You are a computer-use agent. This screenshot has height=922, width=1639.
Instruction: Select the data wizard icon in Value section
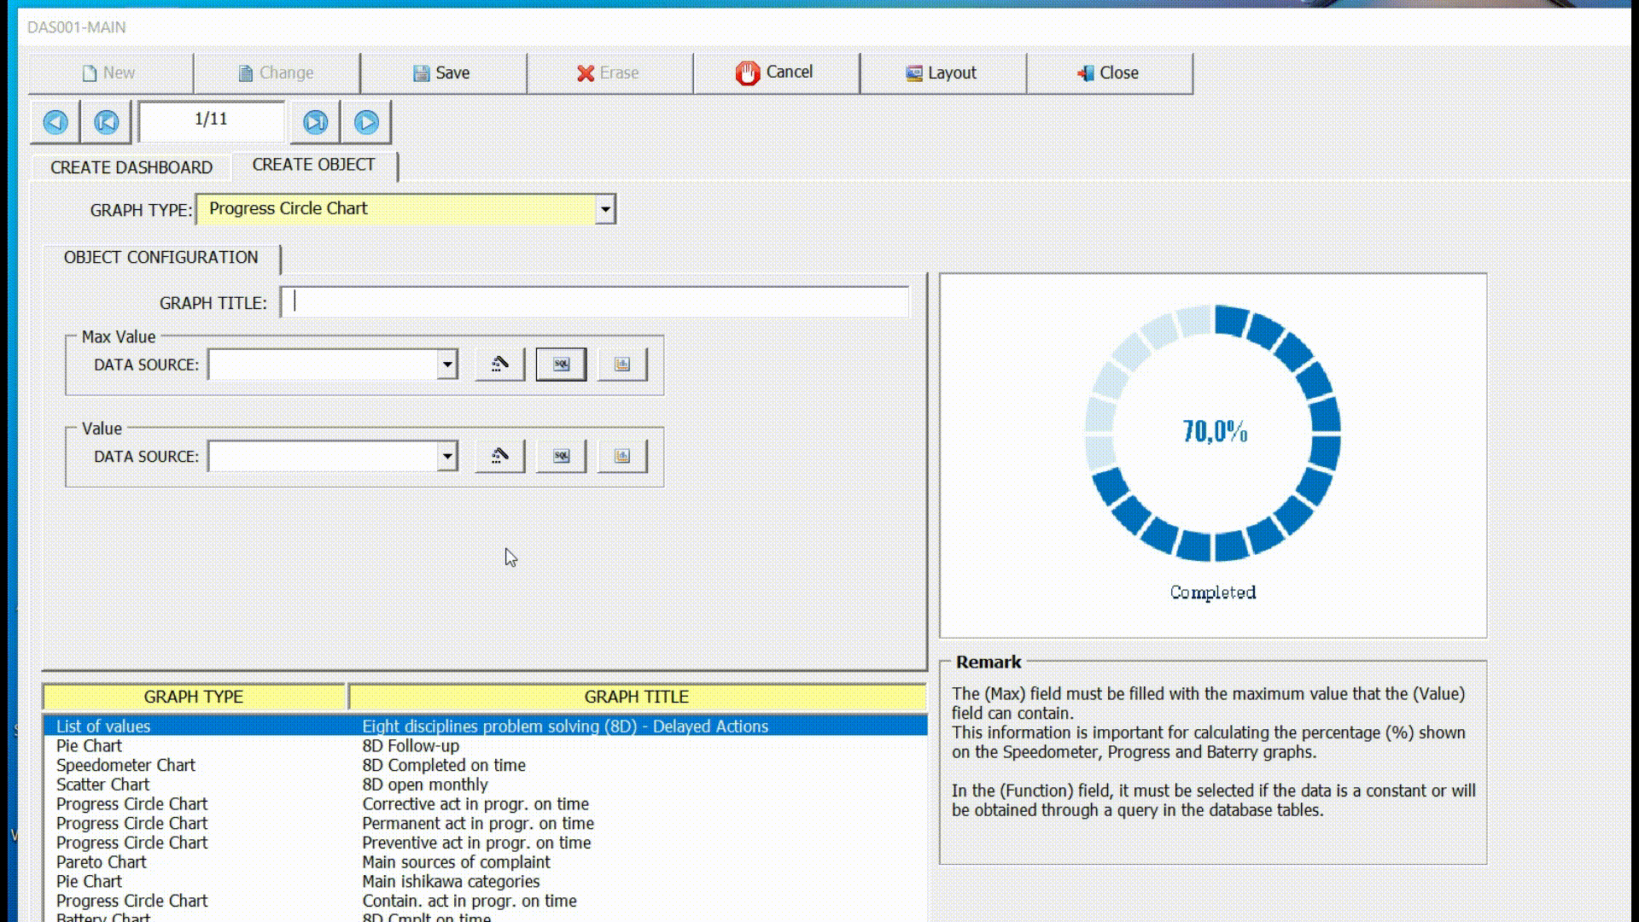pyautogui.click(x=499, y=455)
